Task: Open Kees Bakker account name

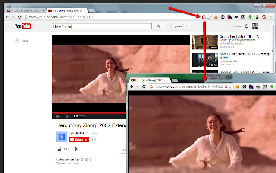Action: (235, 26)
